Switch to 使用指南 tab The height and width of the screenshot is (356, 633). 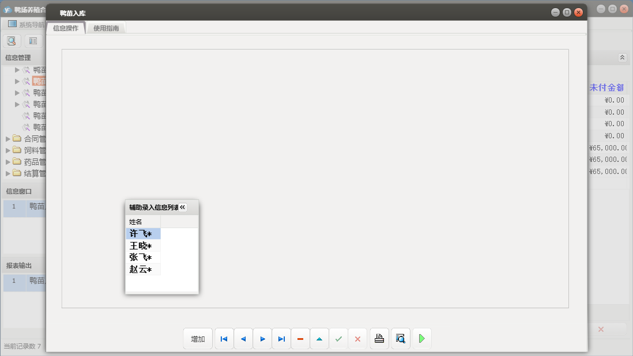click(106, 28)
